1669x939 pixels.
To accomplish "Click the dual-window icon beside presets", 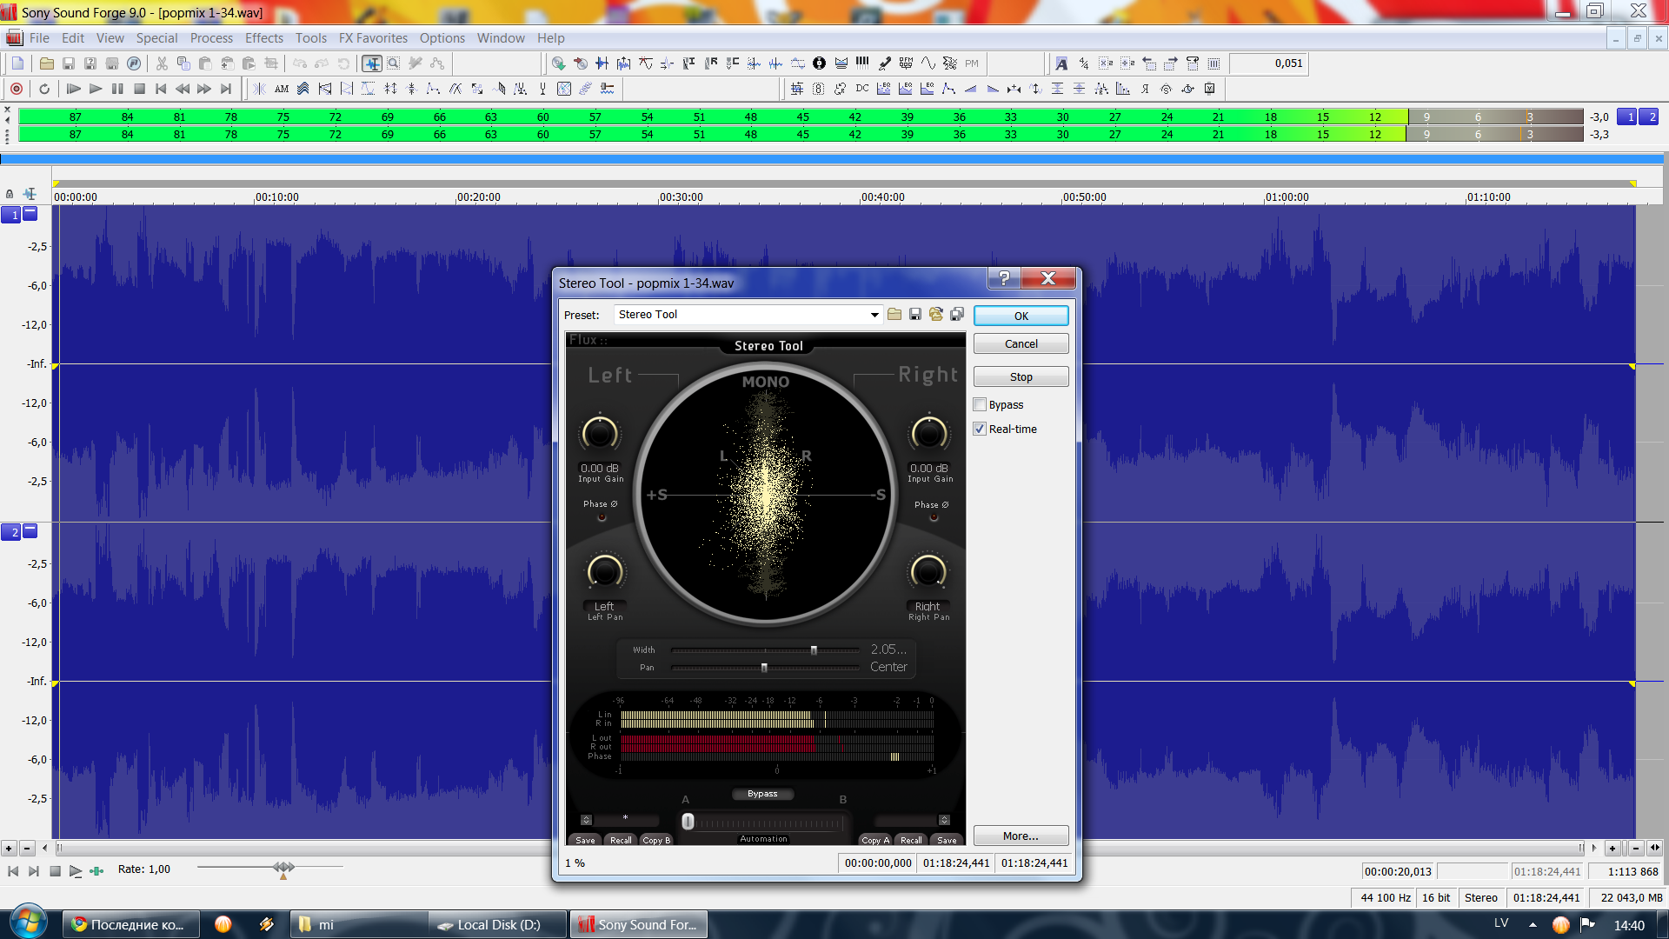I will 957,314.
